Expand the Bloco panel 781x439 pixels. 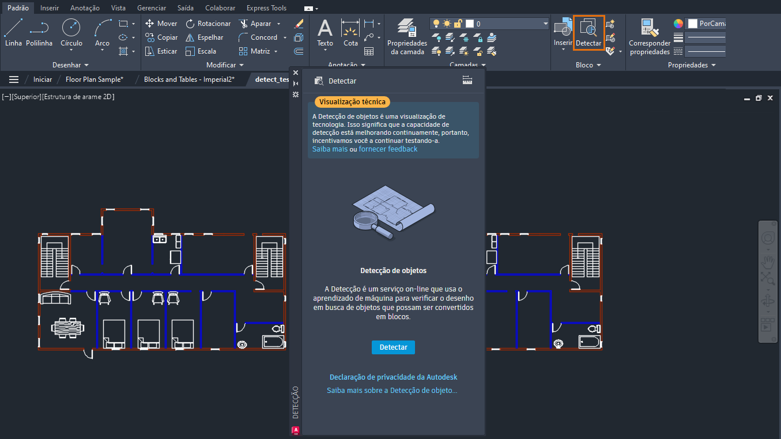pos(588,65)
